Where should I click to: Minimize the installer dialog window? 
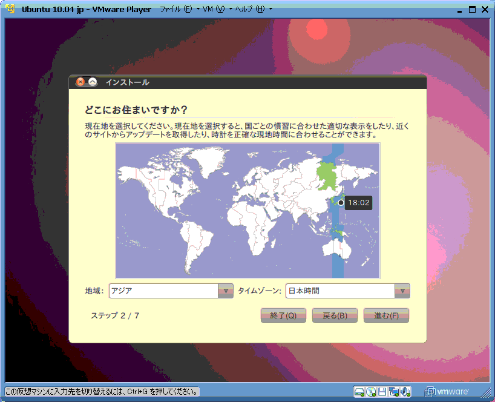tap(93, 82)
